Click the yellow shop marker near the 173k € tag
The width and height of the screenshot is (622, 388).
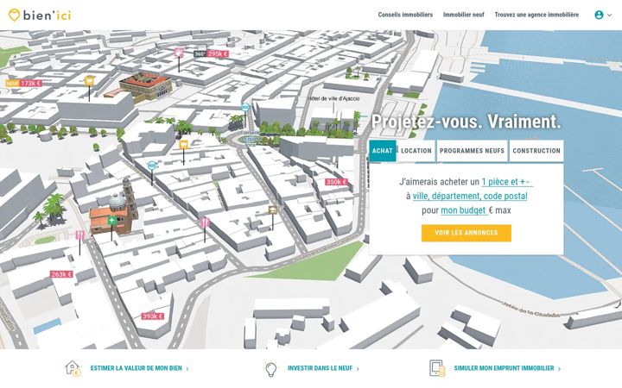89,81
